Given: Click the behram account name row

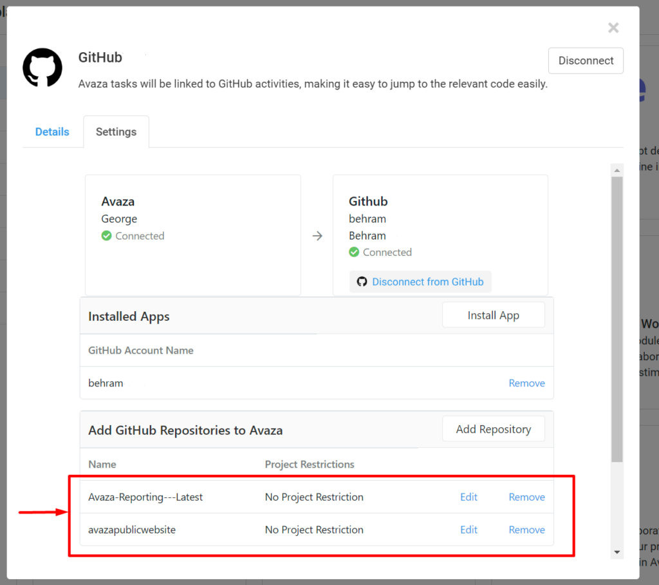Looking at the screenshot, I should click(317, 383).
